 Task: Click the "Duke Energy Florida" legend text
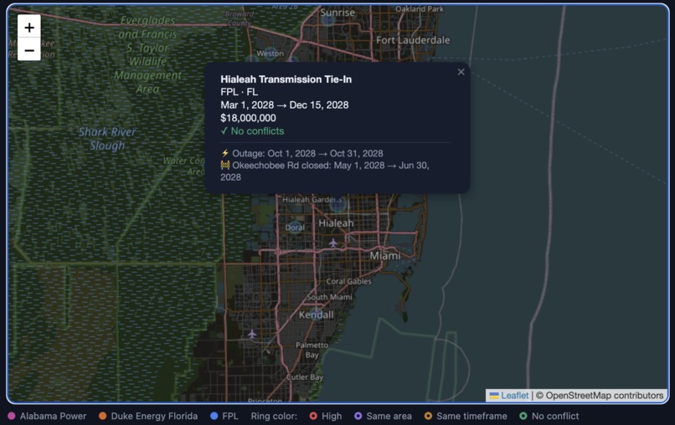[x=154, y=416]
